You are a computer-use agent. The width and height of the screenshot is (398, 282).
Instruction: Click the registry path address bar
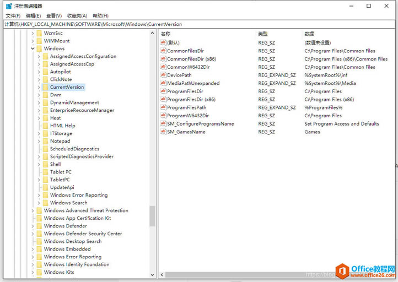pyautogui.click(x=199, y=24)
